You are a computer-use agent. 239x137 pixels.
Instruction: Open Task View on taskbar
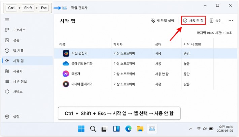[104, 129]
